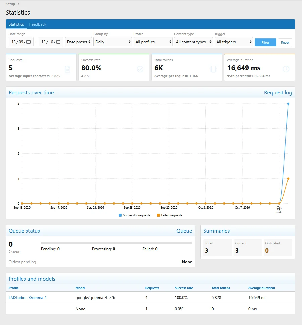
Task: Click the checkmark icon in Success rate card
Action: tap(140, 69)
